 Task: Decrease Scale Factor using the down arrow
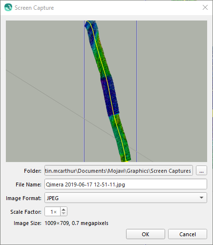pos(64,213)
